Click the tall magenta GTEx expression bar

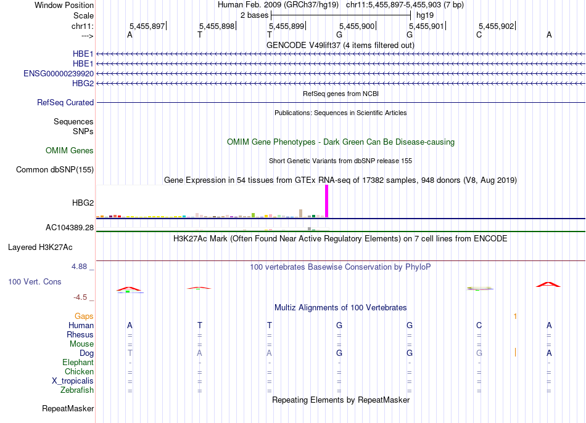(x=327, y=201)
